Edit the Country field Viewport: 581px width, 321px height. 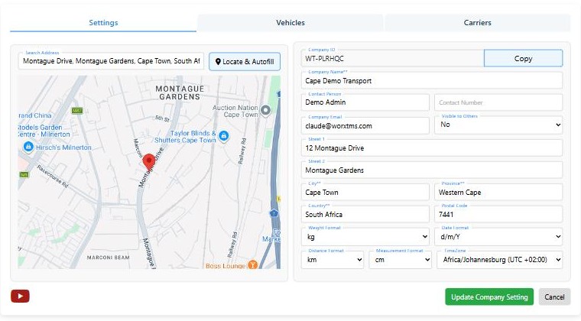365,214
